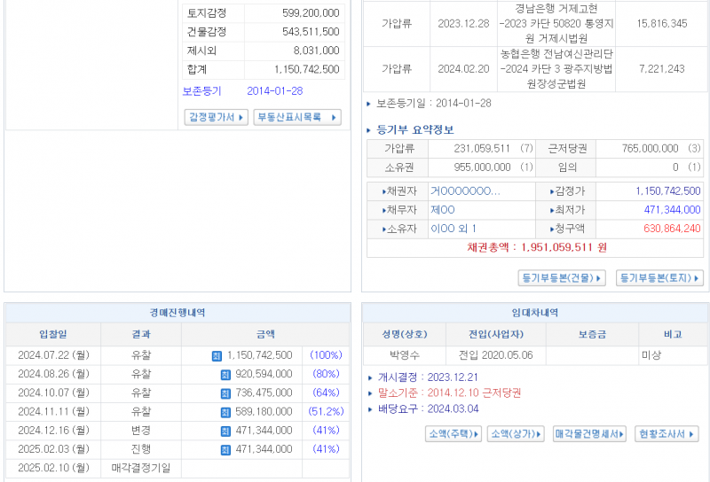Image resolution: width=710 pixels, height=482 pixels.
Task: Open the 감정평가서 appraisal report
Action: 216,117
